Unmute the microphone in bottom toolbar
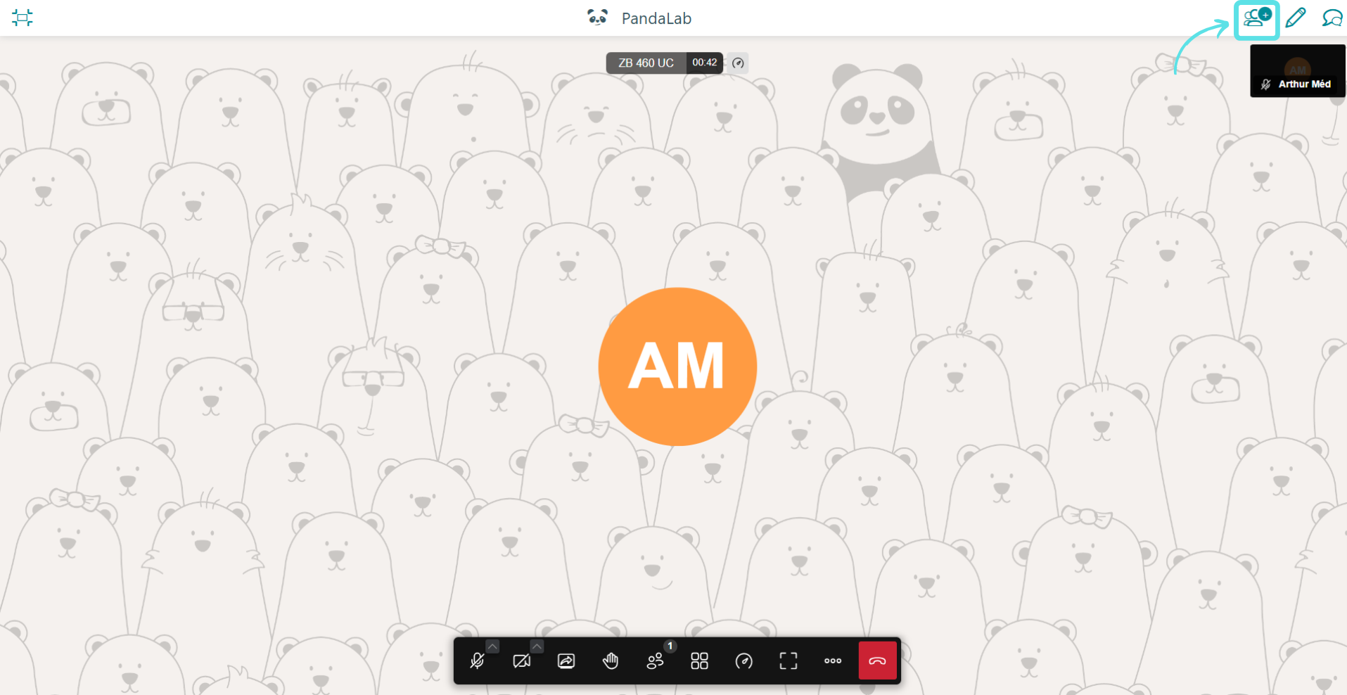The width and height of the screenshot is (1347, 695). click(x=477, y=661)
